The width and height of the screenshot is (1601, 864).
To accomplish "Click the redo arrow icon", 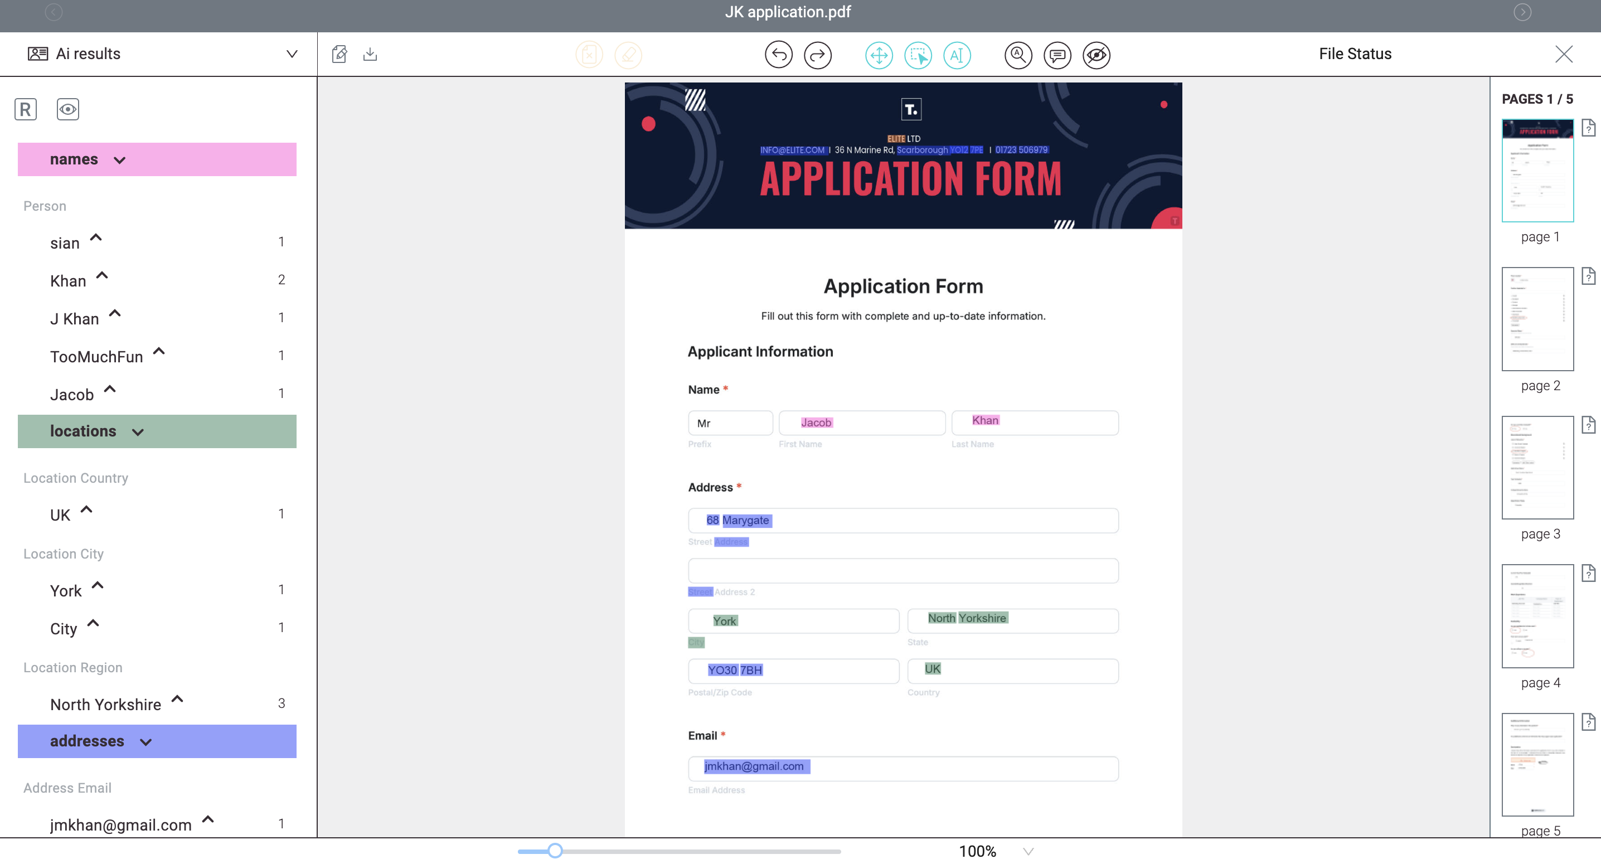I will [817, 55].
